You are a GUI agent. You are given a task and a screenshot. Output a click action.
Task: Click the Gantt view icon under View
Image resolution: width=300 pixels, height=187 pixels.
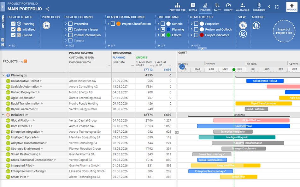pos(243,25)
